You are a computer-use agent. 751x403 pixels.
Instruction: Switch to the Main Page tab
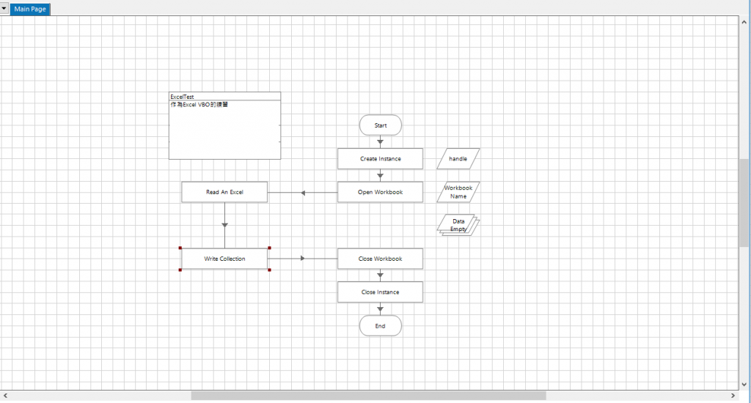click(29, 9)
